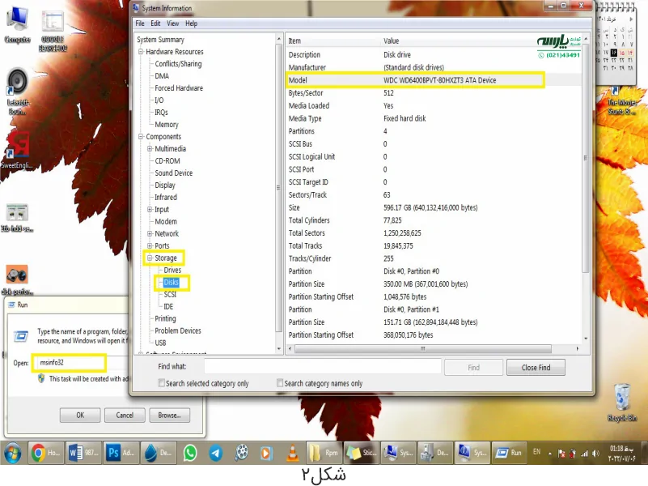Show hidden system tray icons
Viewport: 648px width, 486px height.
[x=549, y=454]
